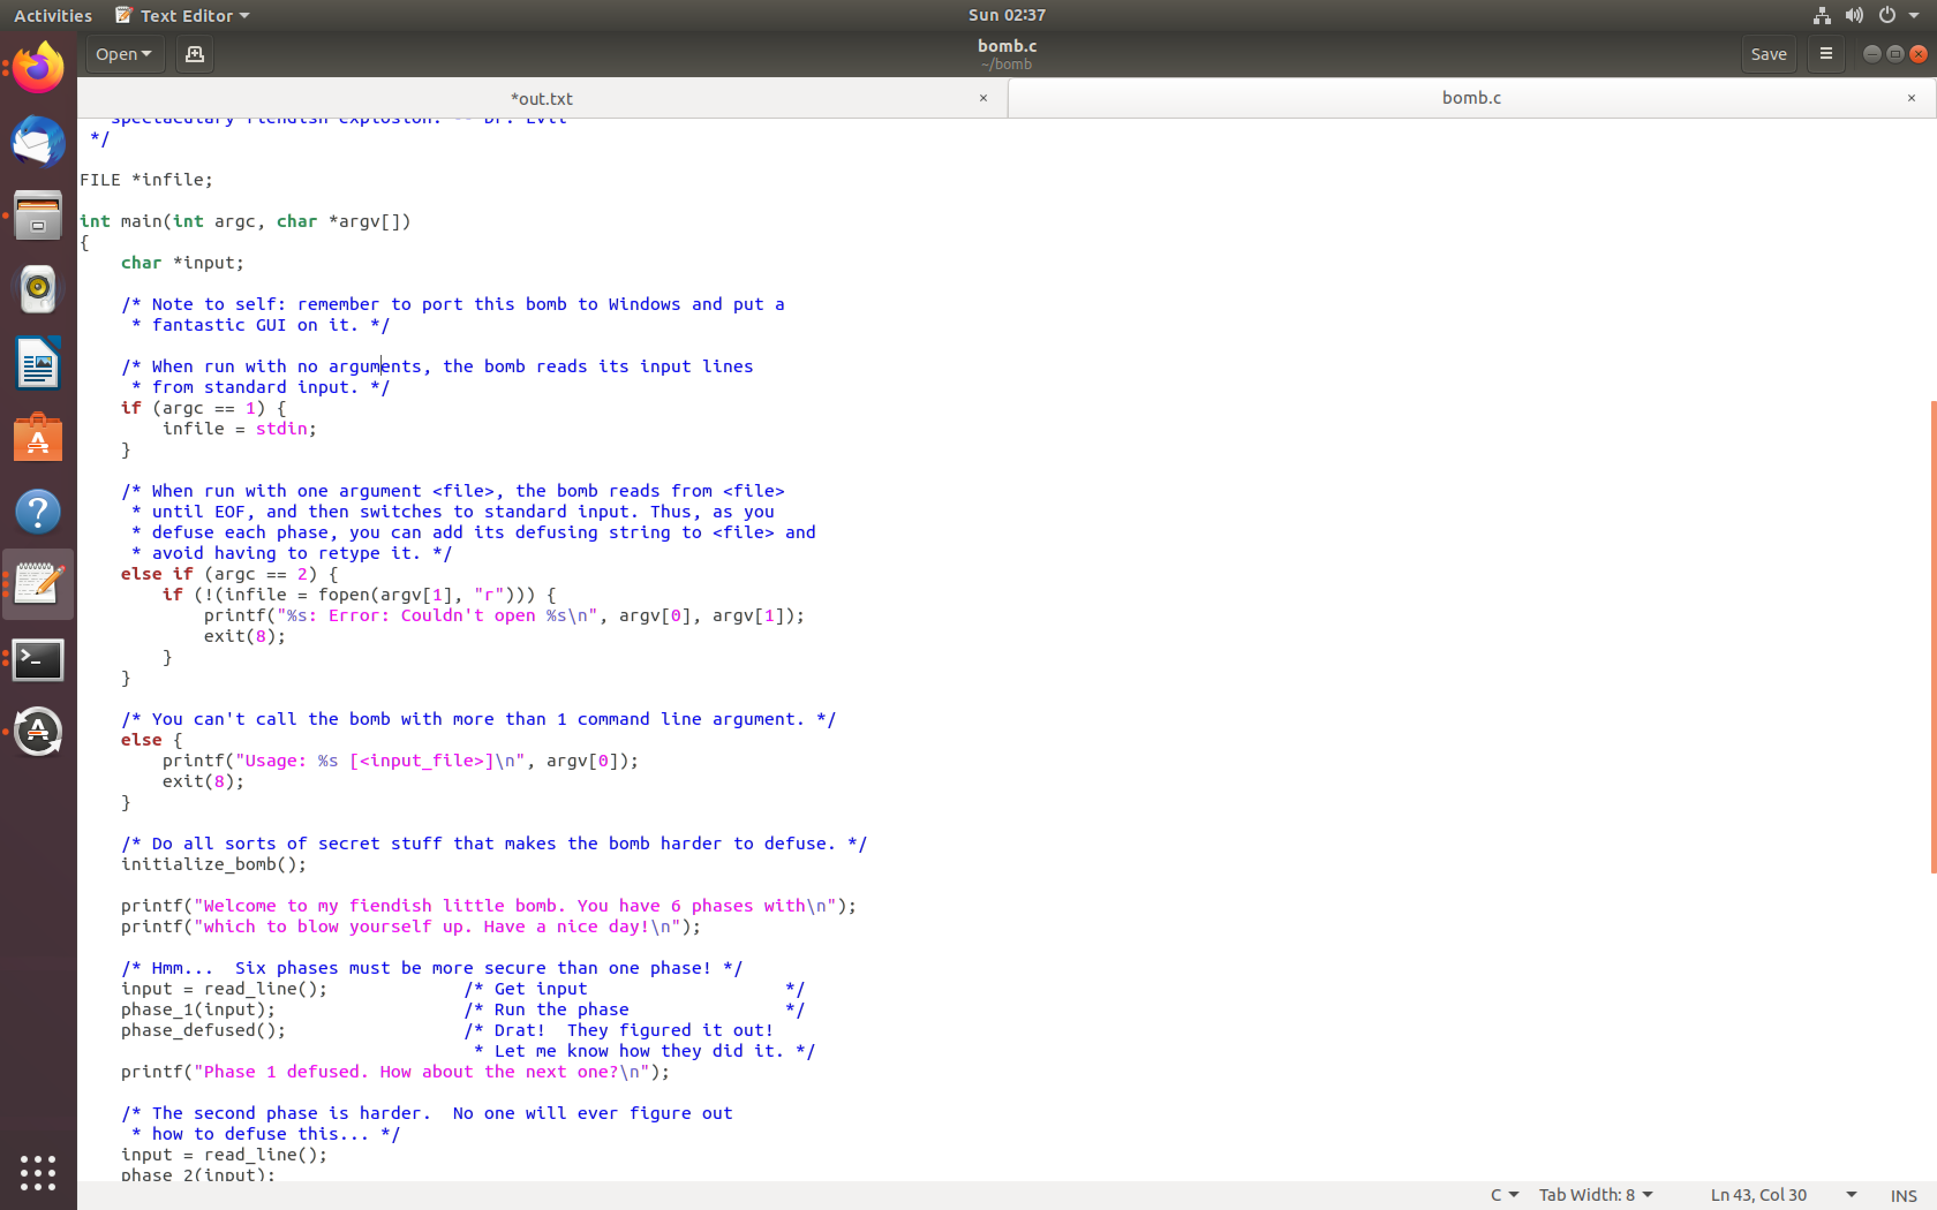Open the Text Editor app menu

point(184,15)
